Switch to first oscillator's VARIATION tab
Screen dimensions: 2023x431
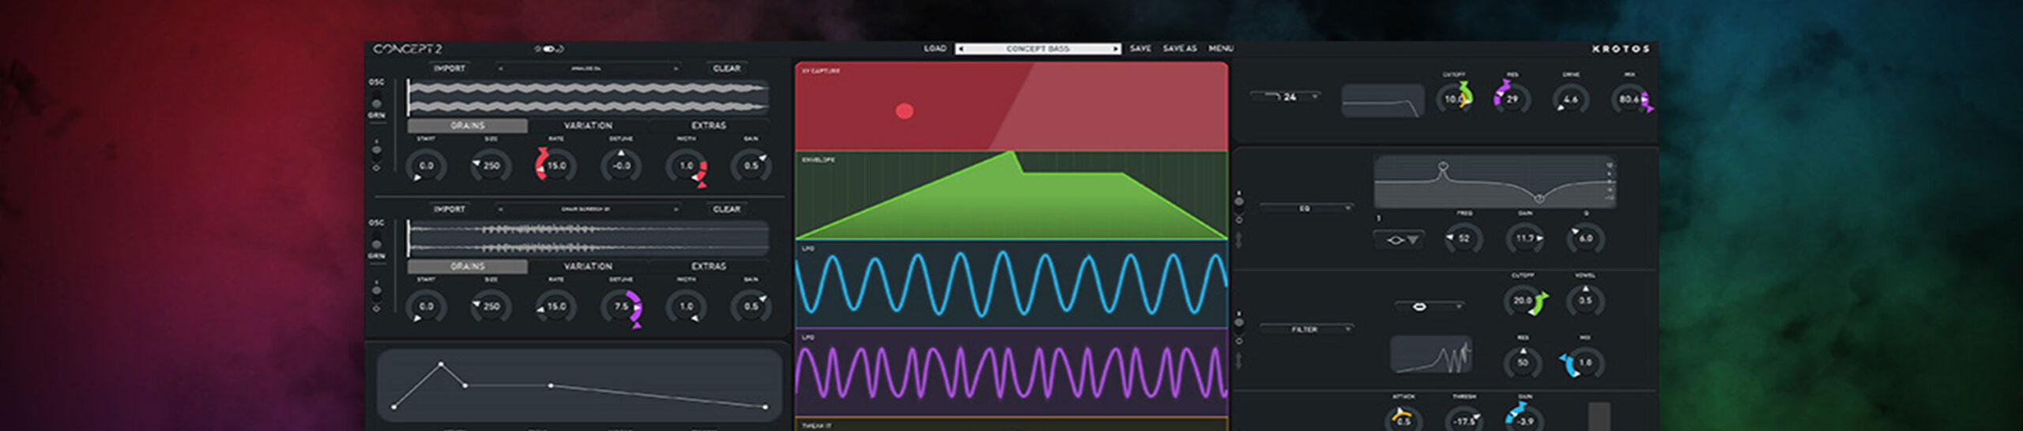pos(588,126)
